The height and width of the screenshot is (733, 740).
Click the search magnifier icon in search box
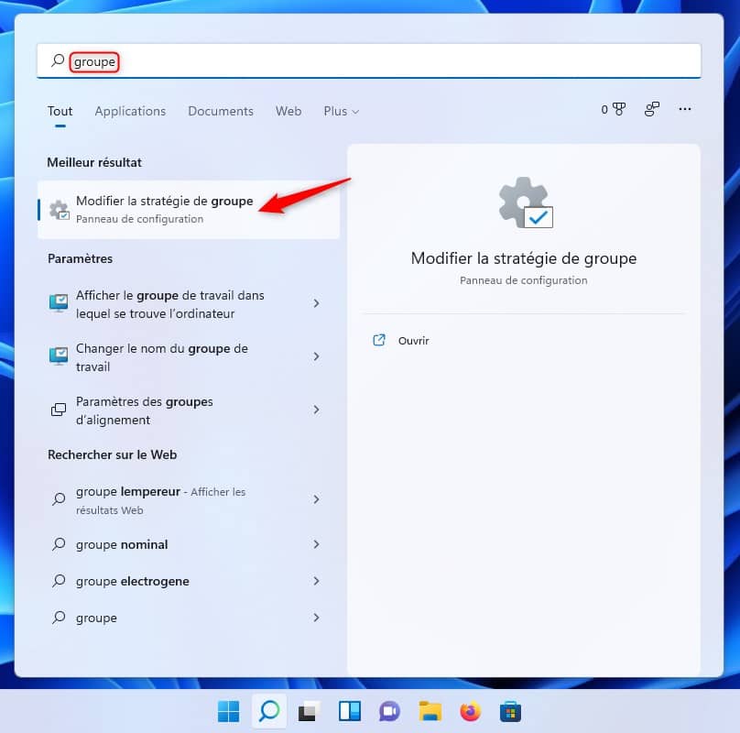click(58, 60)
